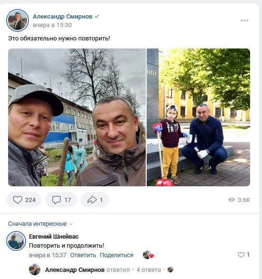Expand the 4 ответа reply thread

(x=149, y=270)
